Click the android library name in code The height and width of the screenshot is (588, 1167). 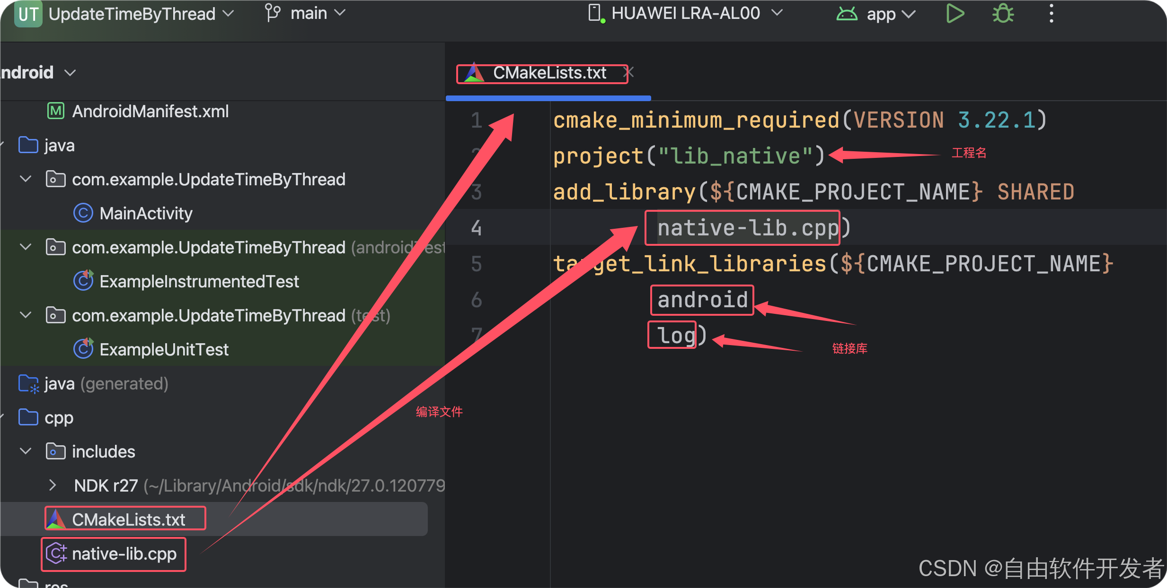[x=702, y=300]
